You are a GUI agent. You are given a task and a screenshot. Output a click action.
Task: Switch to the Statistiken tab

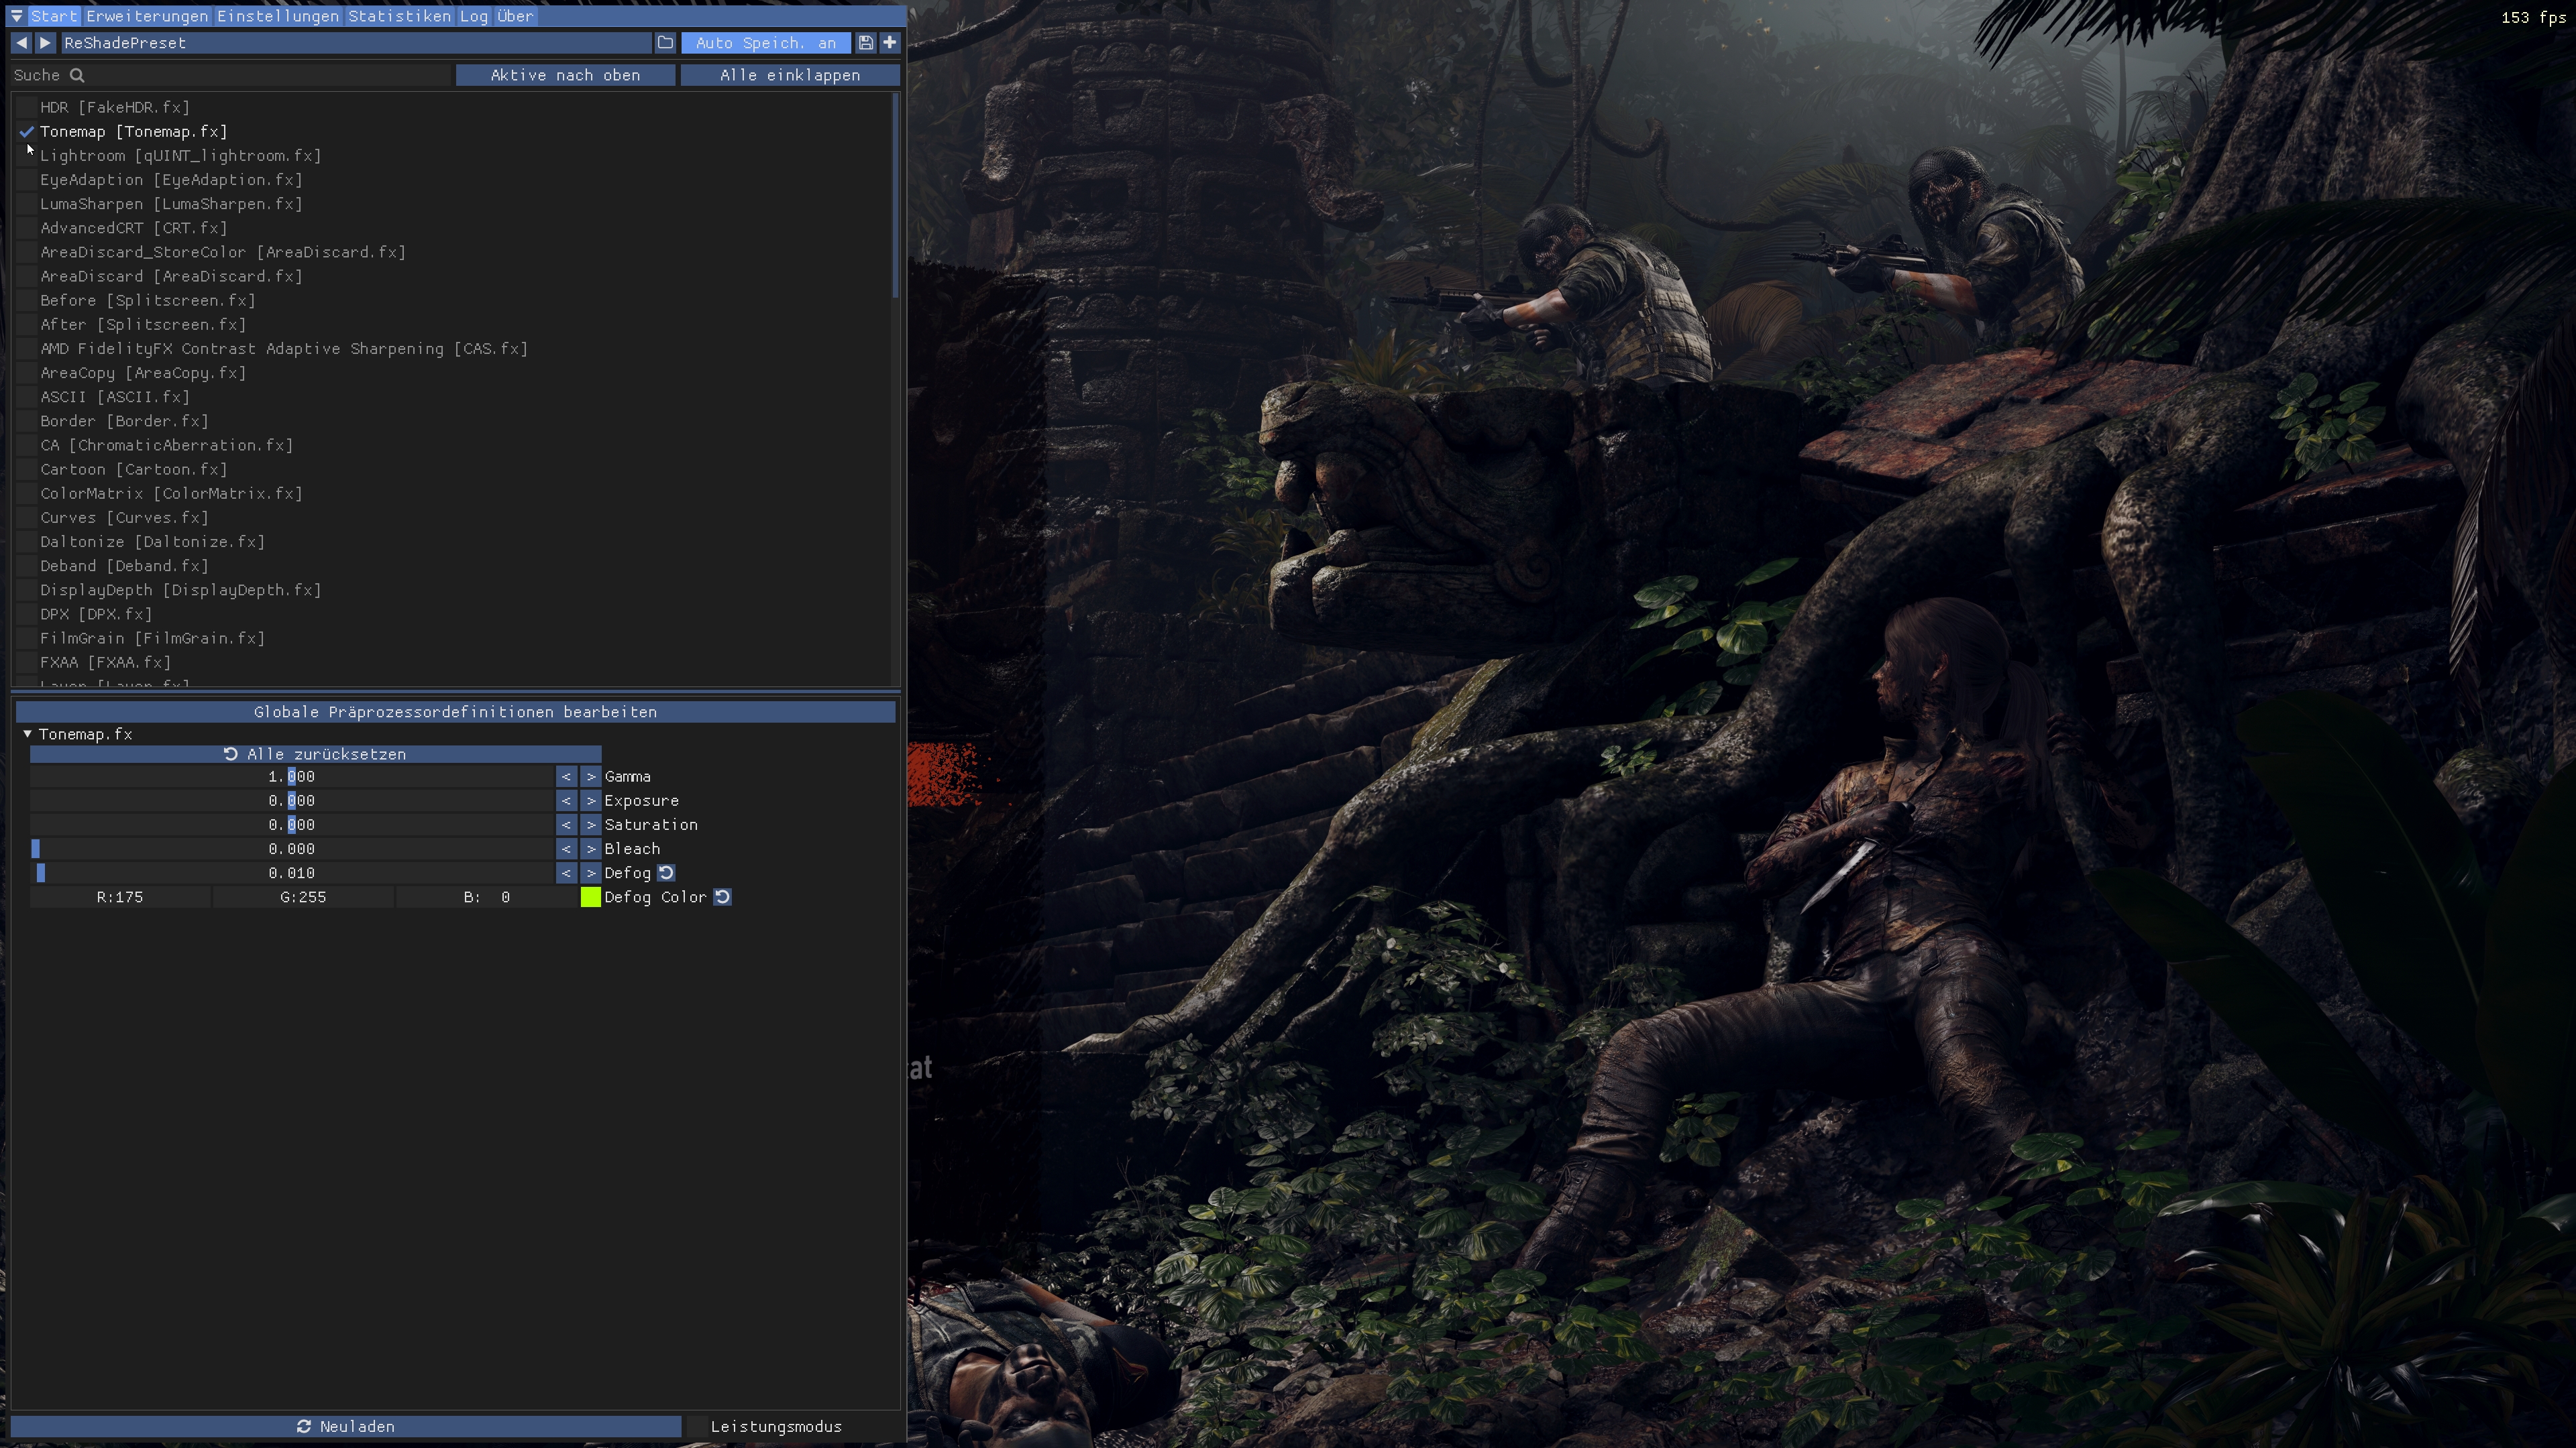[399, 16]
